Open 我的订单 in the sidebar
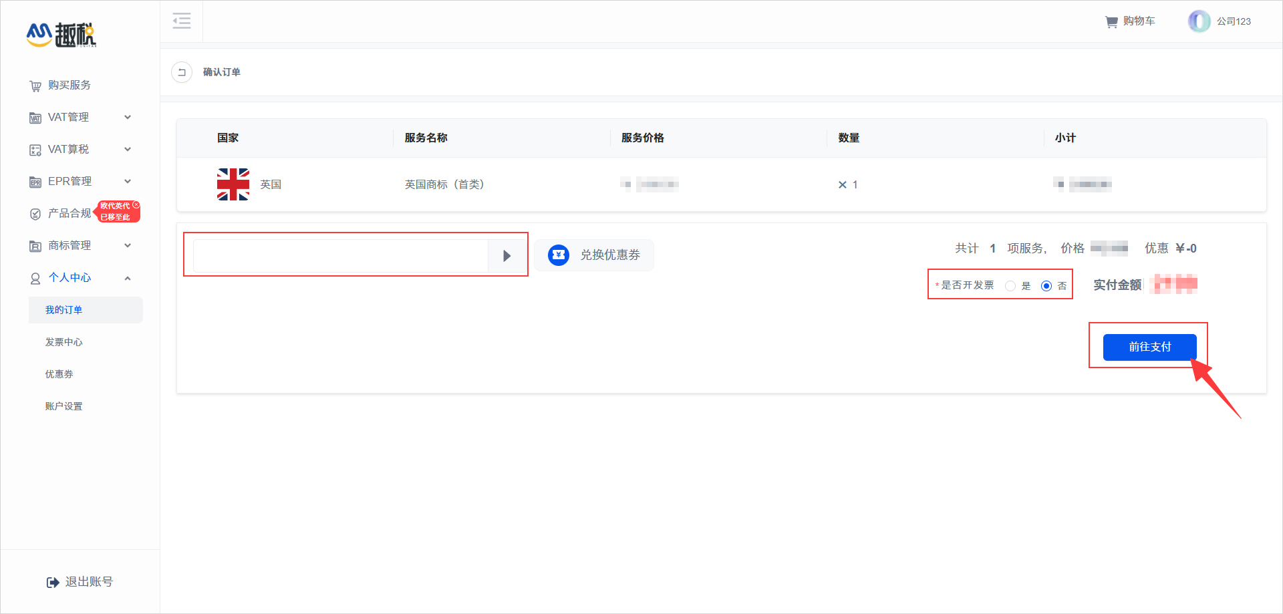 point(64,309)
